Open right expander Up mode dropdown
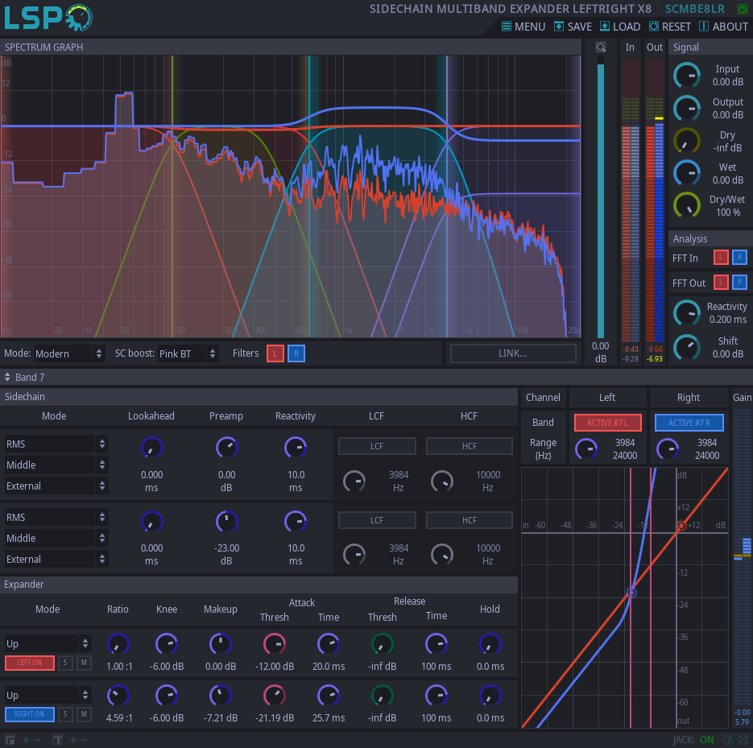 point(48,695)
